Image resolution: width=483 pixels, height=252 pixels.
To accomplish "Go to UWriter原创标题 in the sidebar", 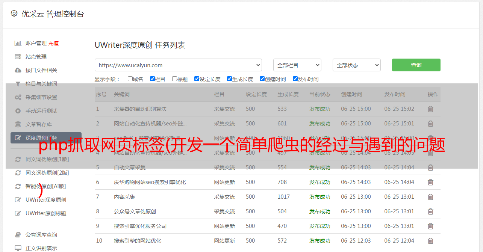I will coord(46,213).
